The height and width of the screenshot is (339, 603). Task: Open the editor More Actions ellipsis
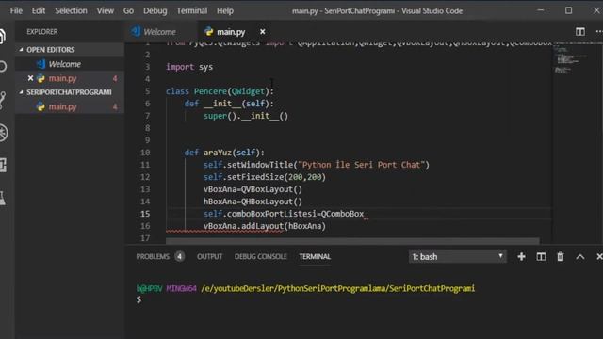(599, 31)
